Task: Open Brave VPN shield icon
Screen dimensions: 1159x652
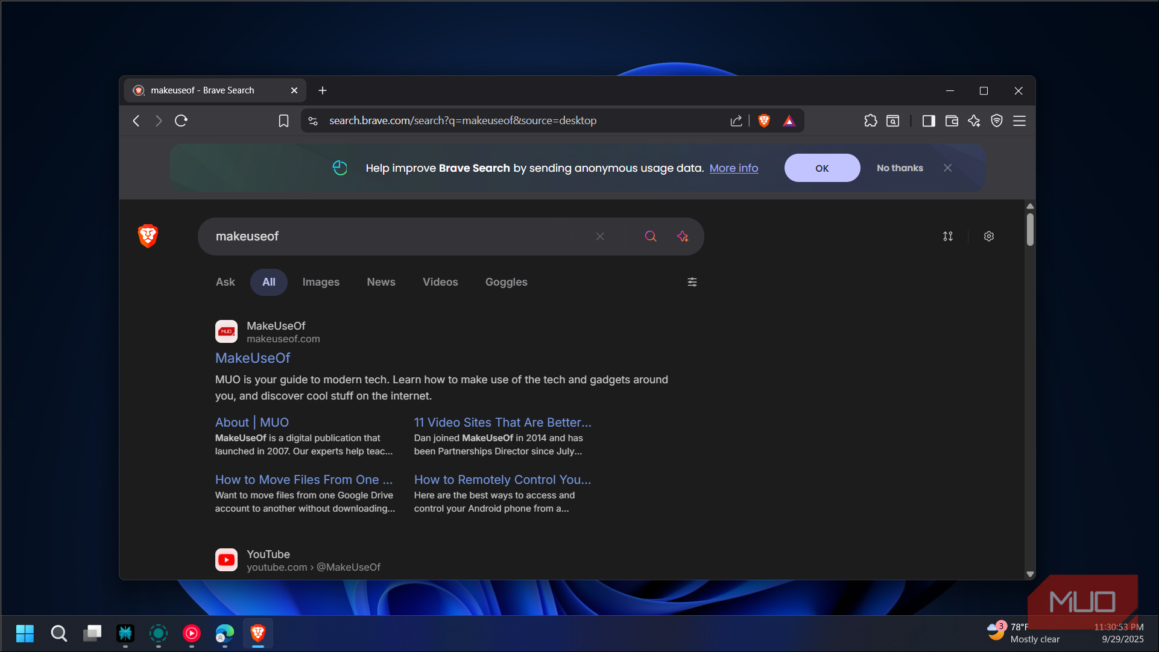Action: point(997,121)
